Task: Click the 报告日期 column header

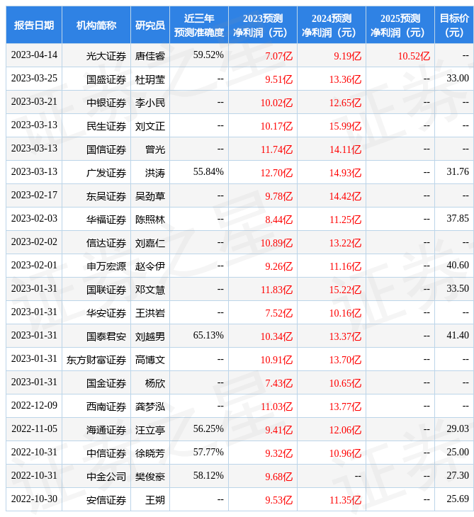Action: pyautogui.click(x=34, y=25)
